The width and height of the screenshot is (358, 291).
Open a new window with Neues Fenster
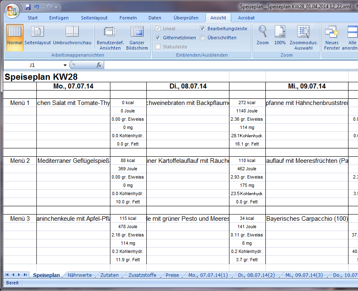click(332, 38)
